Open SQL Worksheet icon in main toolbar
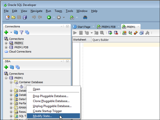 [x=72, y=17]
